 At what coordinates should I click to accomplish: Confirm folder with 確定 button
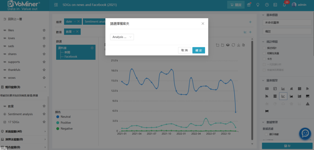pos(199,50)
